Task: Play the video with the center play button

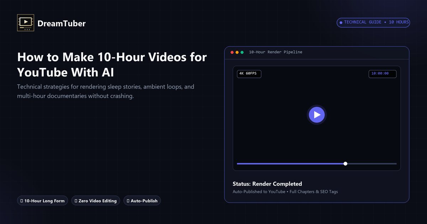Action: tap(317, 115)
